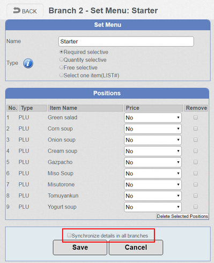
Task: Click the Set Menu section header
Action: (x=108, y=25)
